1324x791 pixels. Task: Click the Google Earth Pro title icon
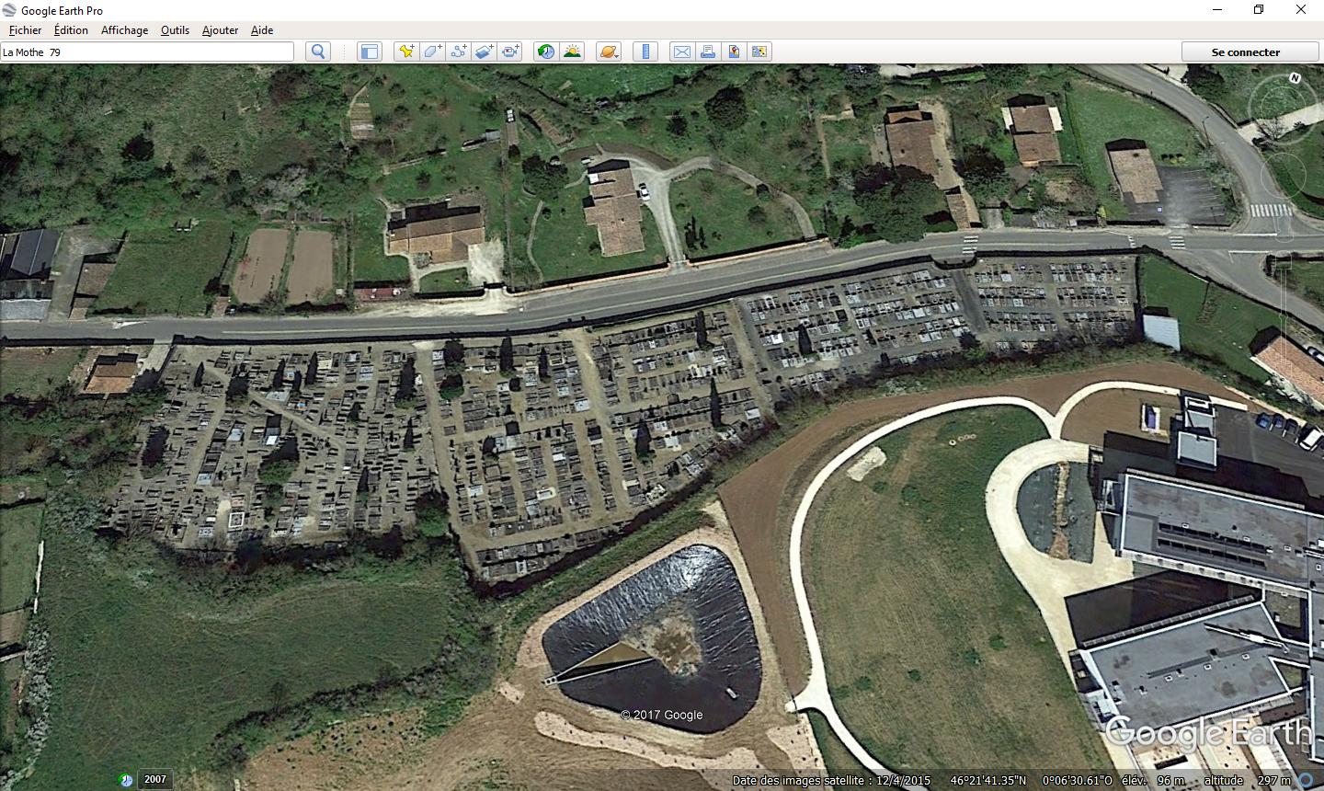[10, 10]
